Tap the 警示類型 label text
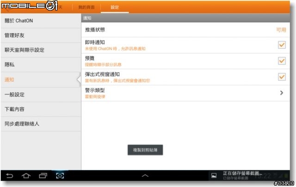This screenshot has width=296, height=187. tap(95, 90)
